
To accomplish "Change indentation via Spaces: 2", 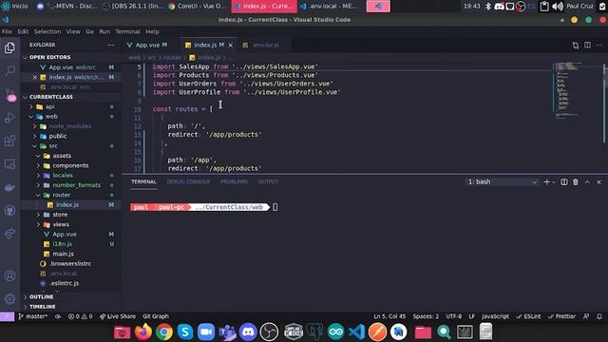I will click(x=426, y=316).
